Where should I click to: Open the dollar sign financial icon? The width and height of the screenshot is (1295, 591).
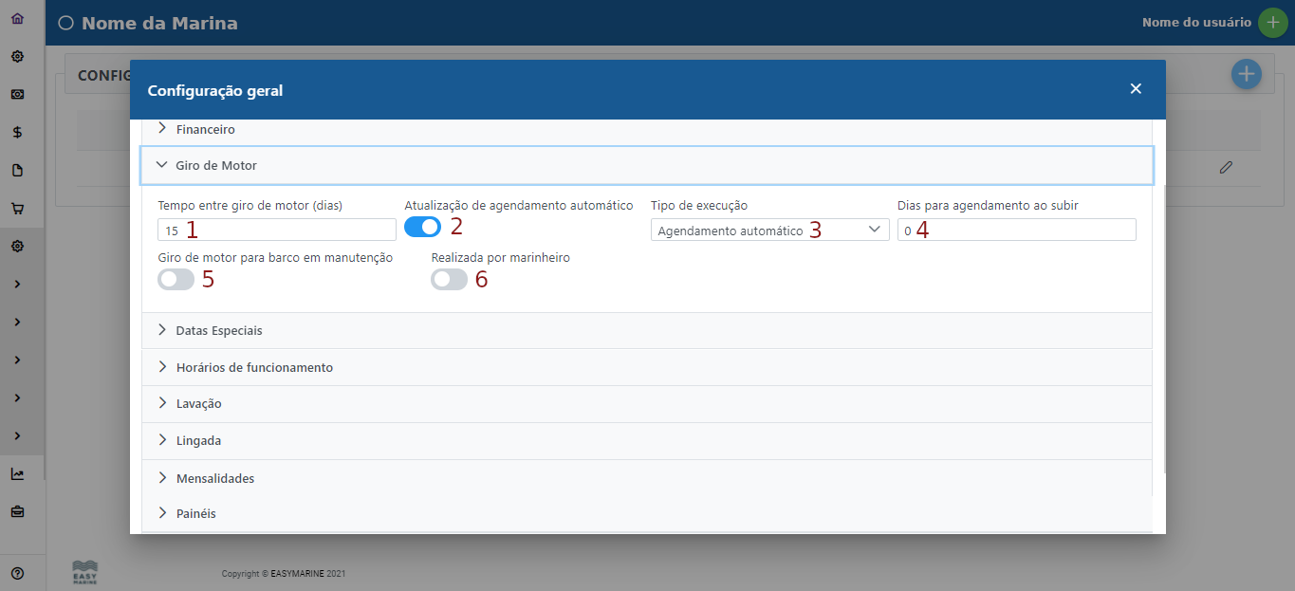(x=17, y=132)
